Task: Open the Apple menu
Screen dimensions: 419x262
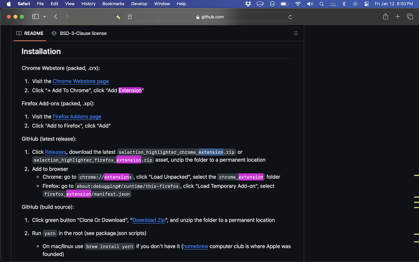Action: click(9, 4)
